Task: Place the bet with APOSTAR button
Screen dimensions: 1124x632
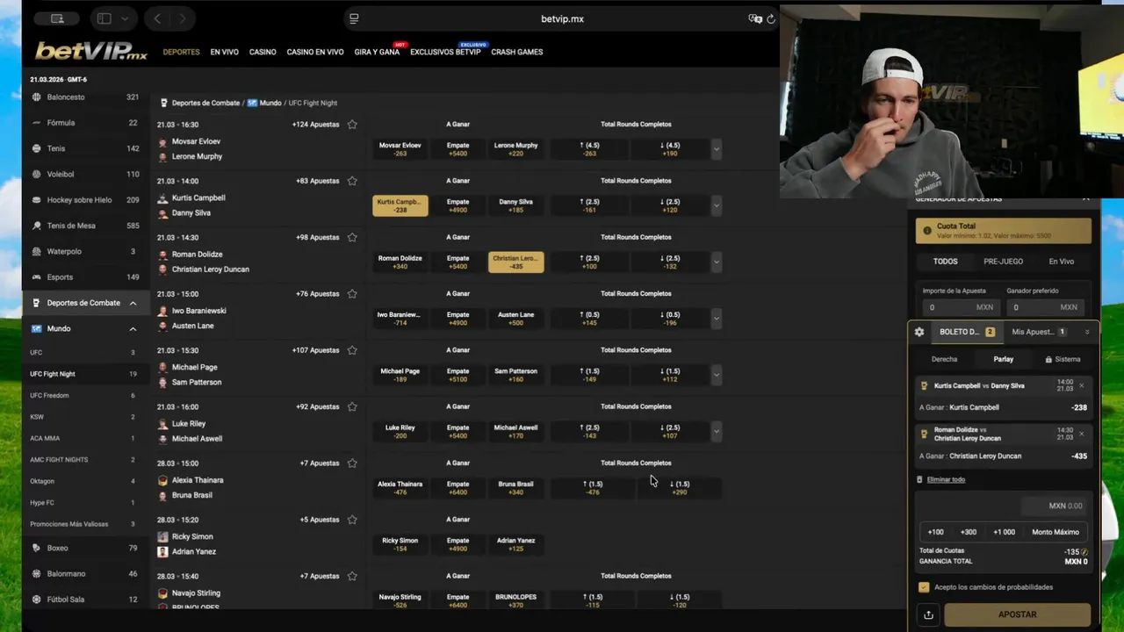Action: 1017,614
